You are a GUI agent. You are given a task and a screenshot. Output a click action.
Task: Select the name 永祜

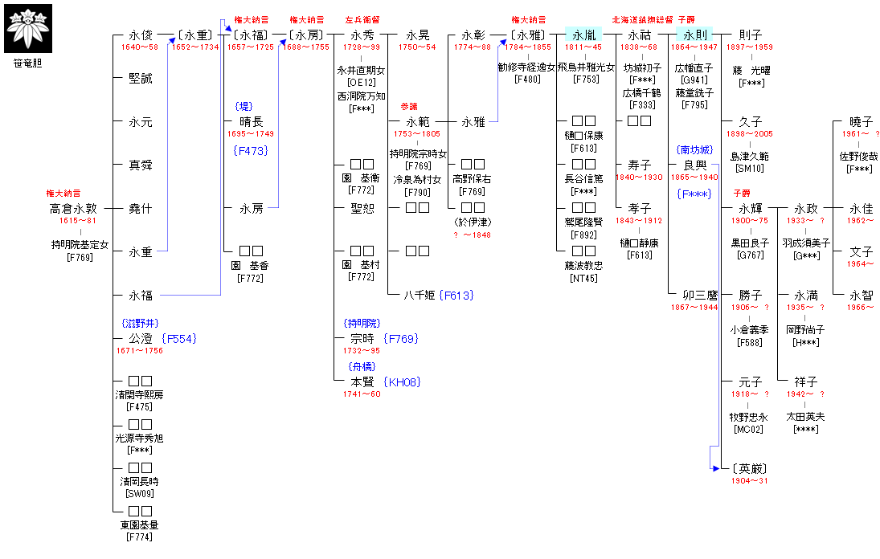tap(639, 35)
